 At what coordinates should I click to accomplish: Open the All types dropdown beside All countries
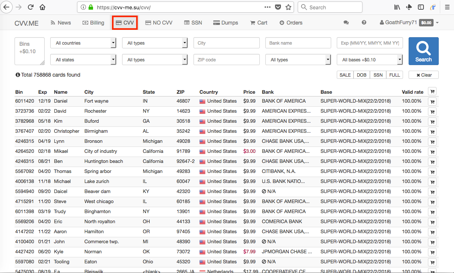click(x=155, y=43)
